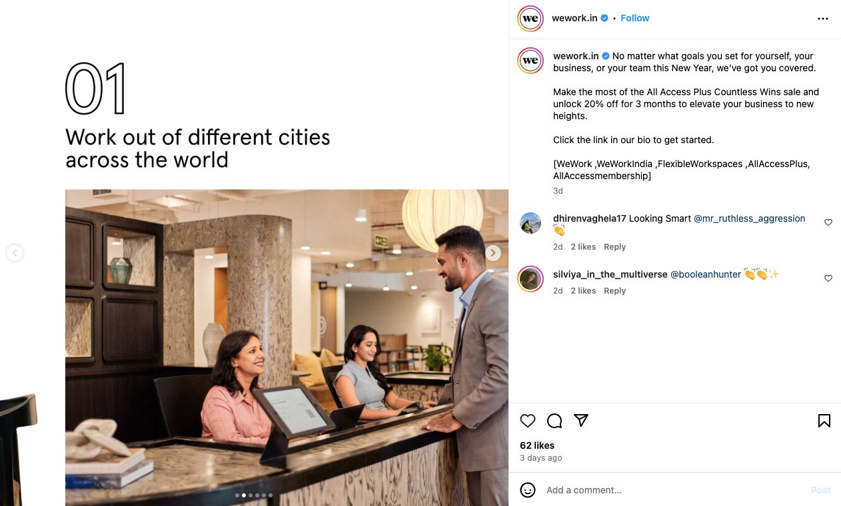
Task: Follow the wework.in account
Action: (634, 18)
